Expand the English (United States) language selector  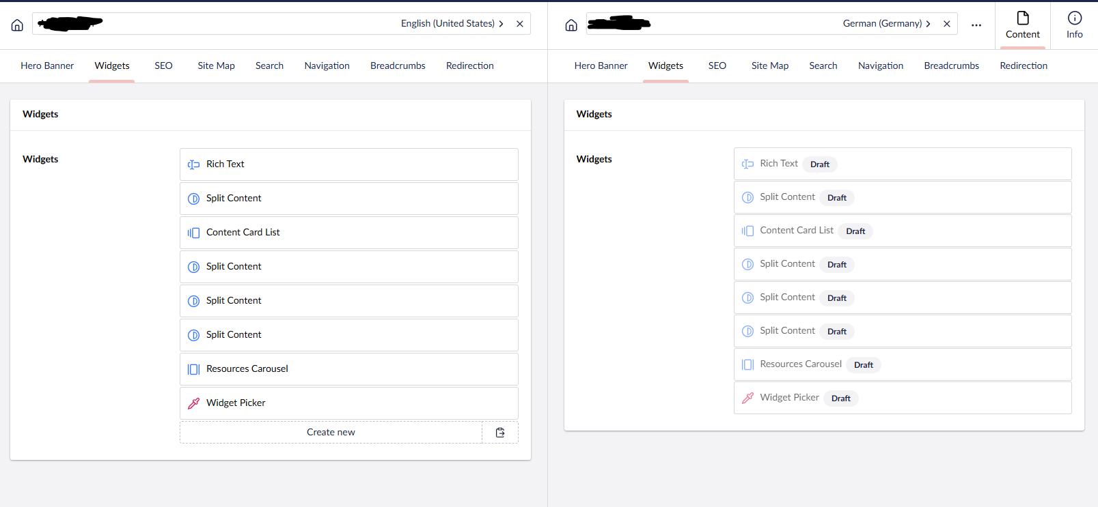coord(452,24)
